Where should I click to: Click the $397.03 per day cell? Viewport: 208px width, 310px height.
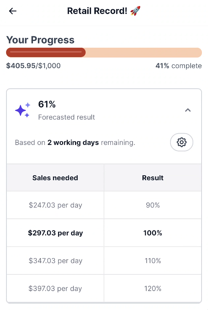(55, 288)
